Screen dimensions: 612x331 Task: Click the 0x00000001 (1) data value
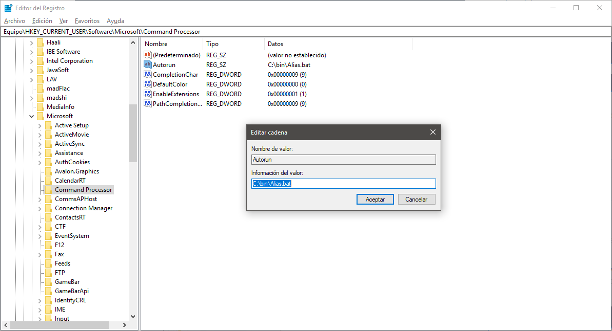[287, 94]
